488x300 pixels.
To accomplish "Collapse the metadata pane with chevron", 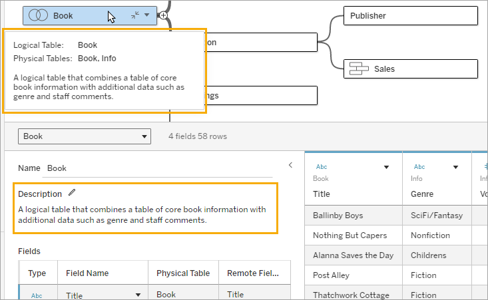I will (290, 165).
